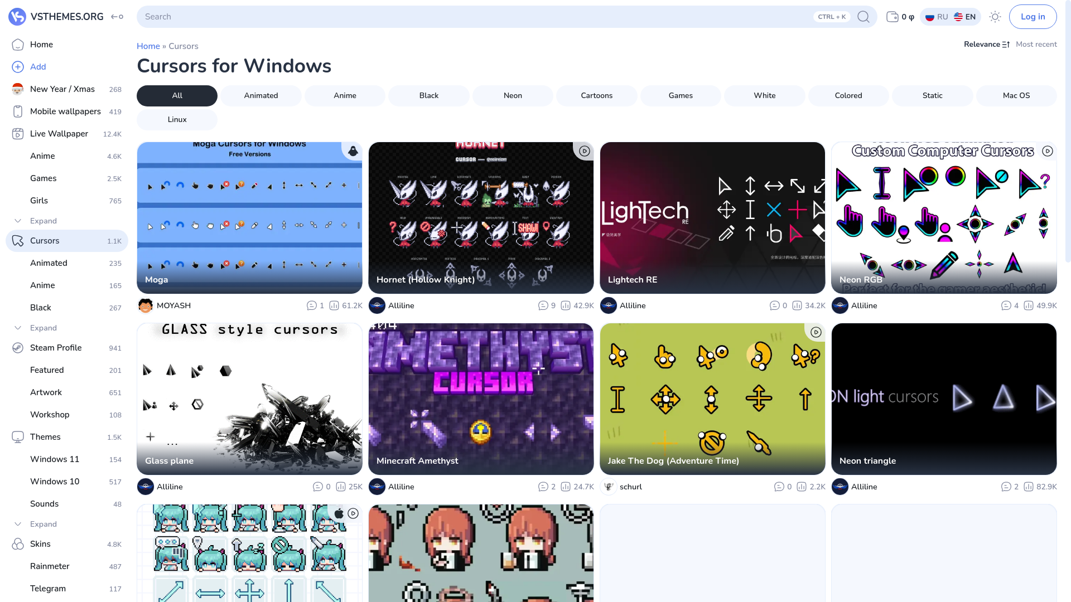Select the Linux filter tab
1071x602 pixels.
(177, 119)
